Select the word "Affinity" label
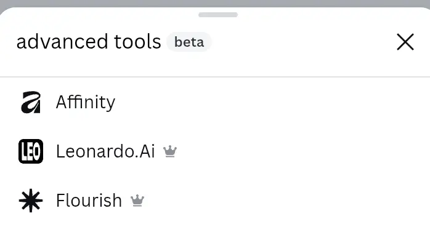 click(86, 102)
